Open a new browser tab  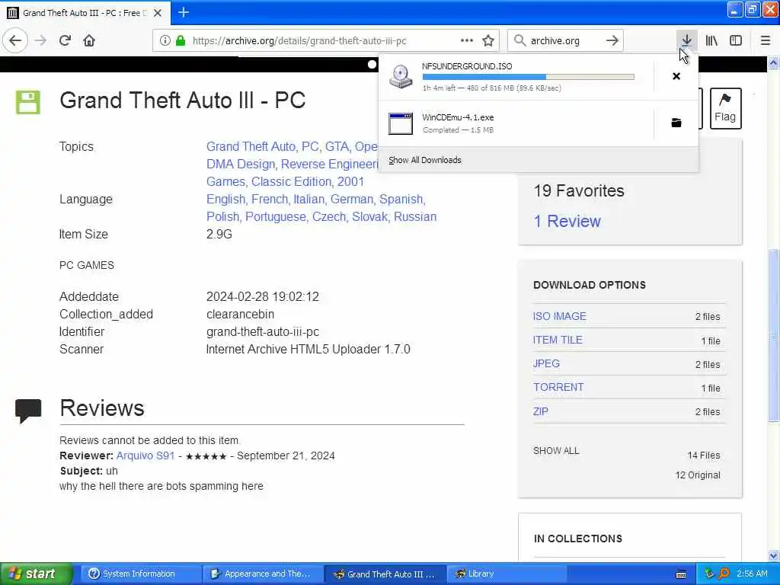tap(184, 12)
